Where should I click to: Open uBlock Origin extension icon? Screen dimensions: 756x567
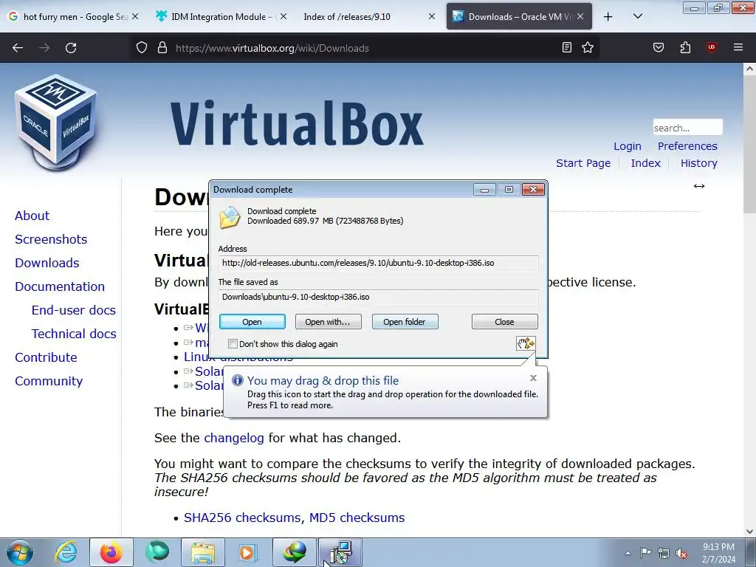(x=711, y=47)
